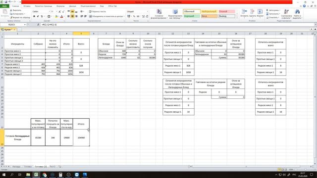Switch to Формулы ribbon tab

[x=60, y=6]
